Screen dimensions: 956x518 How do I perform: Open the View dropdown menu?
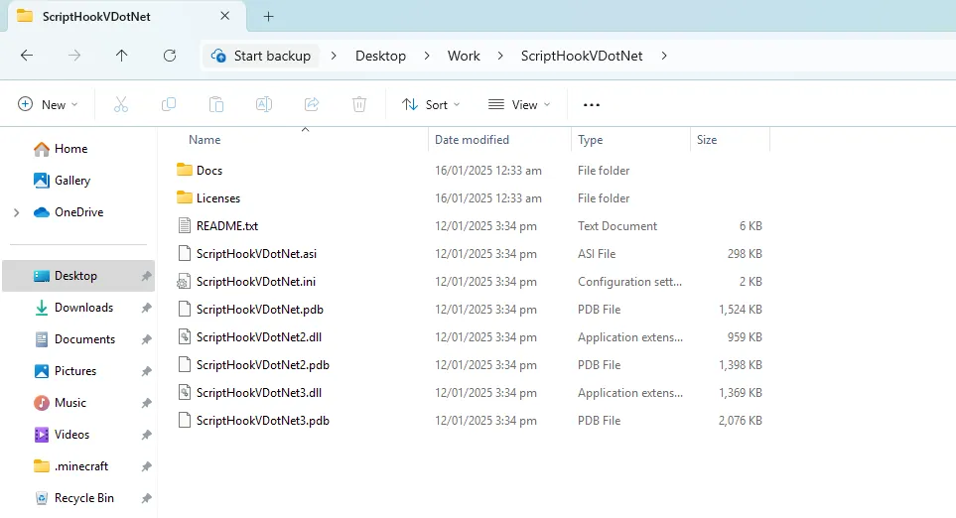coord(519,105)
